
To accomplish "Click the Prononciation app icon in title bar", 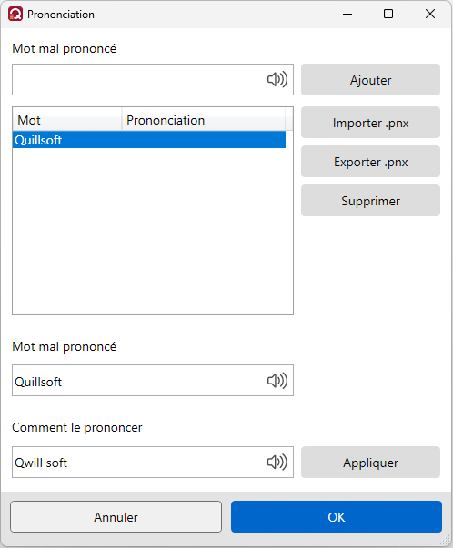I will (15, 14).
